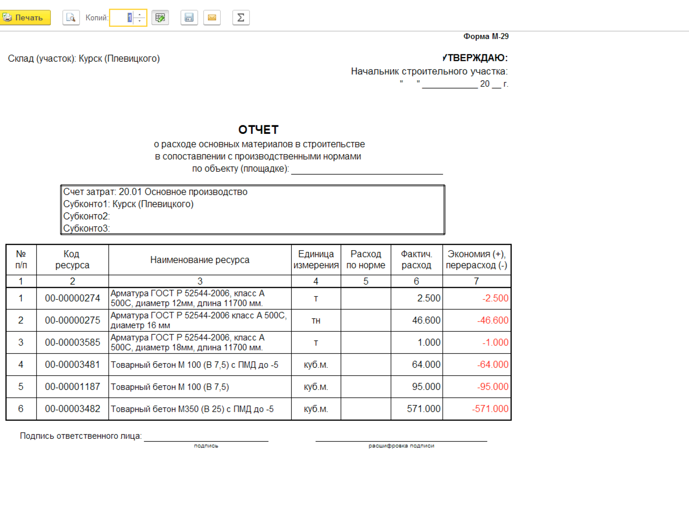Click the Sigma sum icon
The image size is (689, 509).
[x=241, y=18]
